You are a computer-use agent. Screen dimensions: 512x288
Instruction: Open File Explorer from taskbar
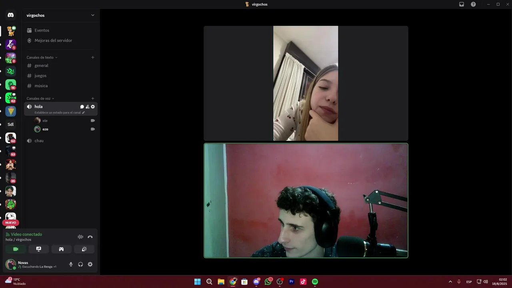[221, 282]
